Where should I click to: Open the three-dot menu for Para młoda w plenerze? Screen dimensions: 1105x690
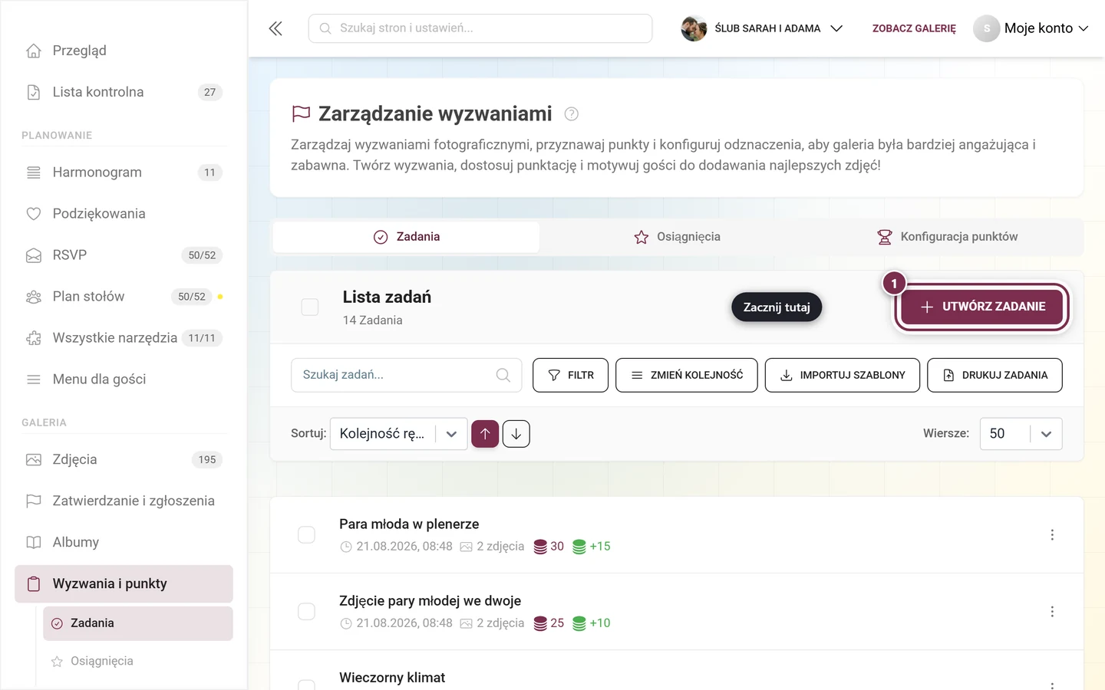click(x=1052, y=534)
